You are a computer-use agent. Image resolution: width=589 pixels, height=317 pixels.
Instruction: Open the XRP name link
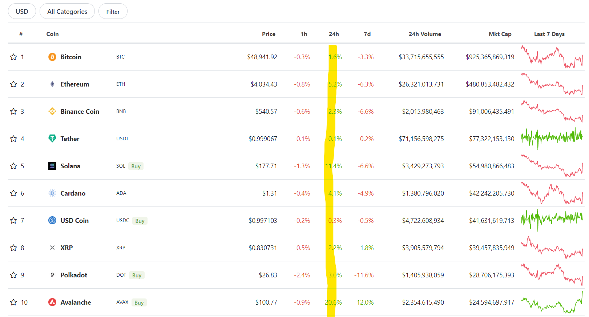click(66, 248)
